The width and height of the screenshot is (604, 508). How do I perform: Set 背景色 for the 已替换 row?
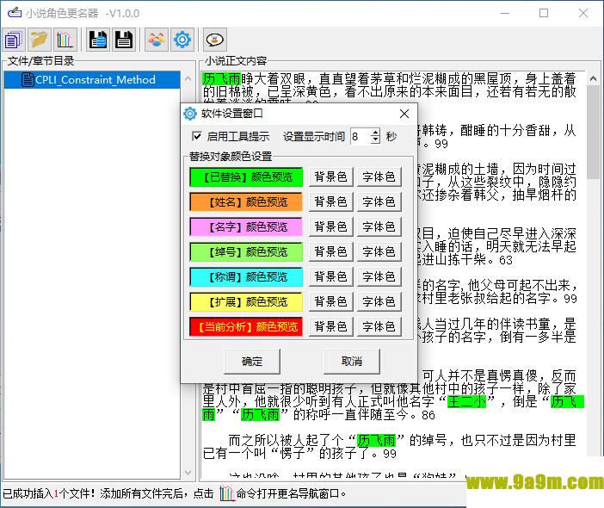coord(331,177)
